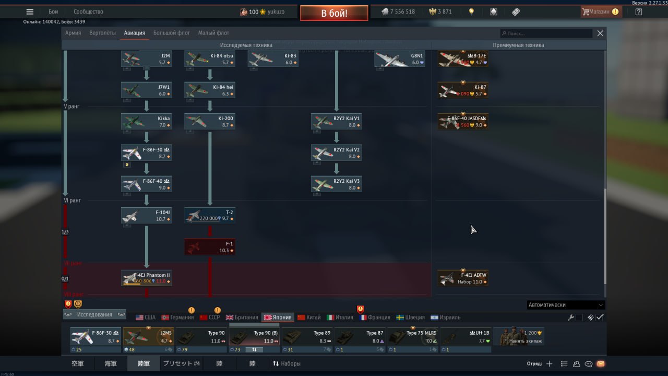Select the 空軍 preset
Viewport: 668px width, 376px height.
coord(77,363)
